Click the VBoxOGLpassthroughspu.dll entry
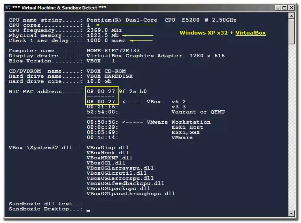301x223 pixels. pos(131,194)
